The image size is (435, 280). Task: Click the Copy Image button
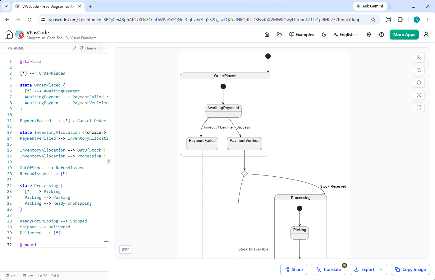[410, 269]
